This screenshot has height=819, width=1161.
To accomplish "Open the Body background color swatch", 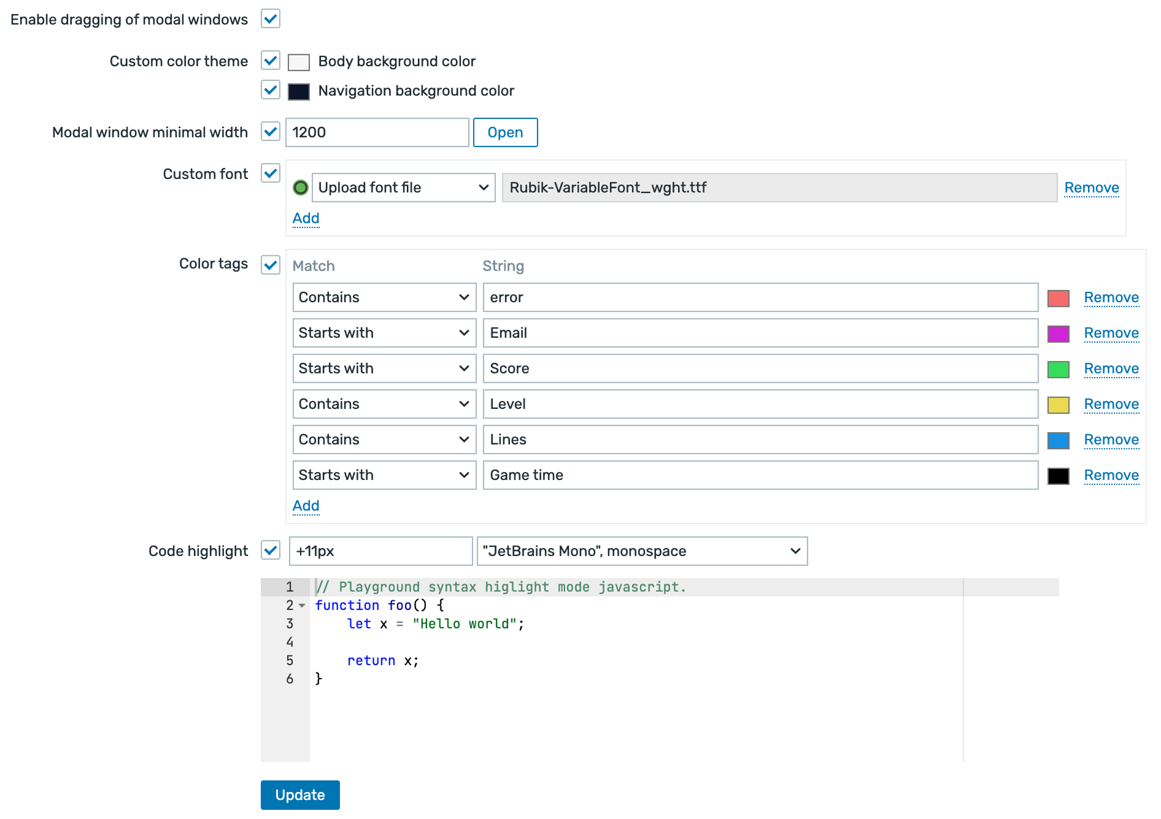I will coord(299,62).
